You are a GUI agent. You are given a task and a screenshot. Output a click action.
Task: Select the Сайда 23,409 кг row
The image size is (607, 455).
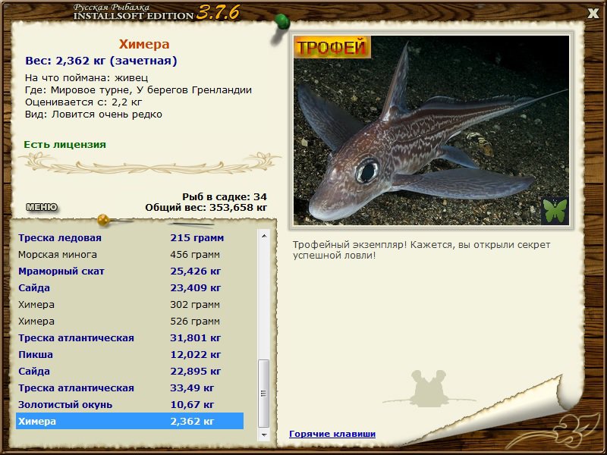130,288
